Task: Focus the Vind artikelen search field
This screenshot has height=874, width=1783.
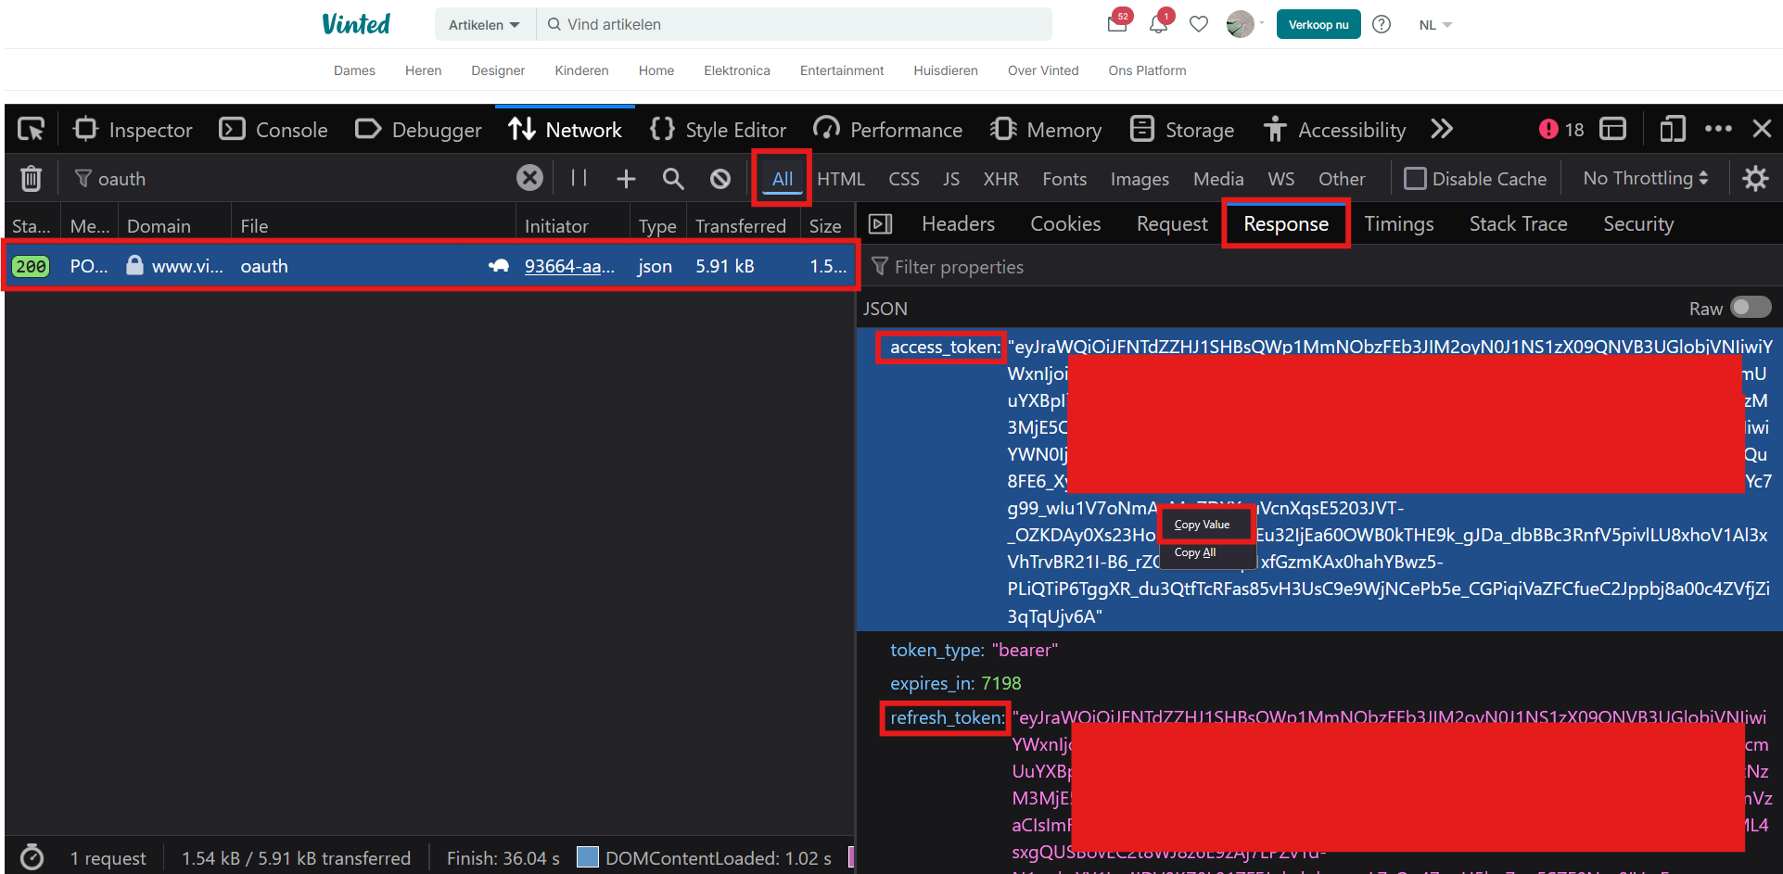Action: pos(795,25)
